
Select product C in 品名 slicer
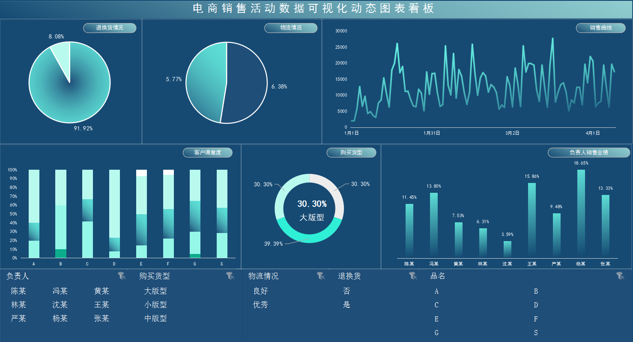(x=436, y=305)
